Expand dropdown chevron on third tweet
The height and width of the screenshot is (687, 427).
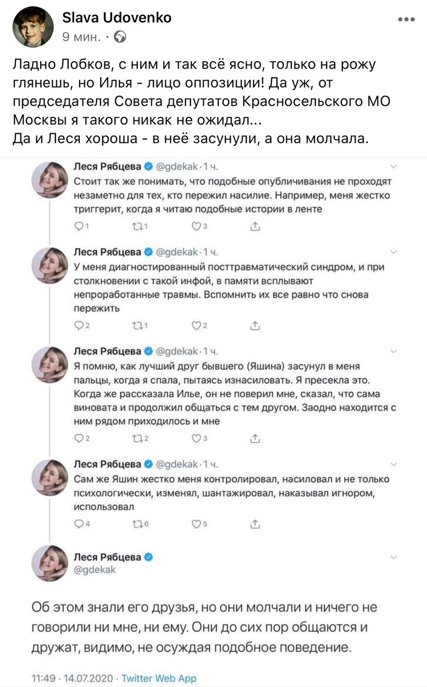point(393,351)
